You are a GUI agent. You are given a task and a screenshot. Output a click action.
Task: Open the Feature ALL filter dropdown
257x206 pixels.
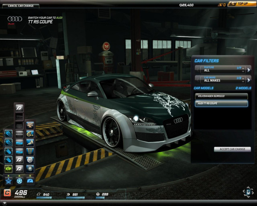click(223, 70)
